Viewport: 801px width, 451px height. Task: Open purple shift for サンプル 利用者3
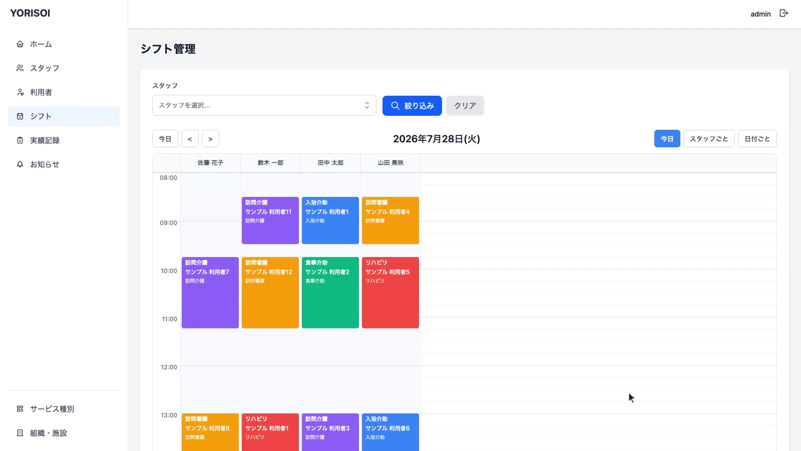pos(330,432)
